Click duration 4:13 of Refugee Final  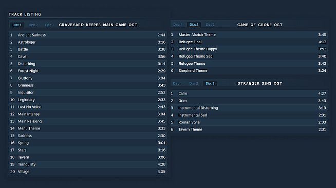(x=322, y=42)
